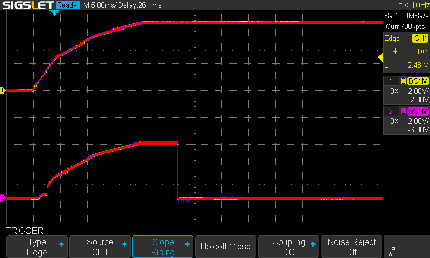Click the arrow on Slope Rising button
Viewport: 430px width, 258px height.
(187, 244)
